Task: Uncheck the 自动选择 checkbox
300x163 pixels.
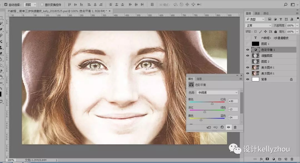Action: click(6, 5)
